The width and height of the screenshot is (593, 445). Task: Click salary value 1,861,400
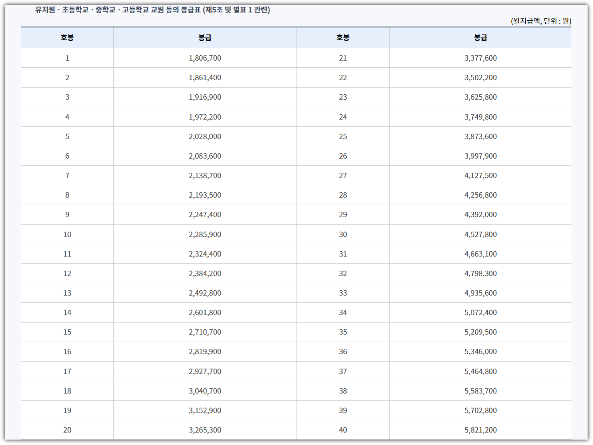pyautogui.click(x=205, y=78)
